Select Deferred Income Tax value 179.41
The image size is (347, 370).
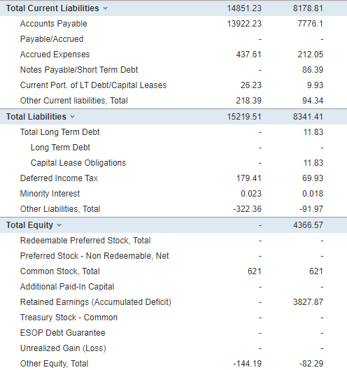249,178
